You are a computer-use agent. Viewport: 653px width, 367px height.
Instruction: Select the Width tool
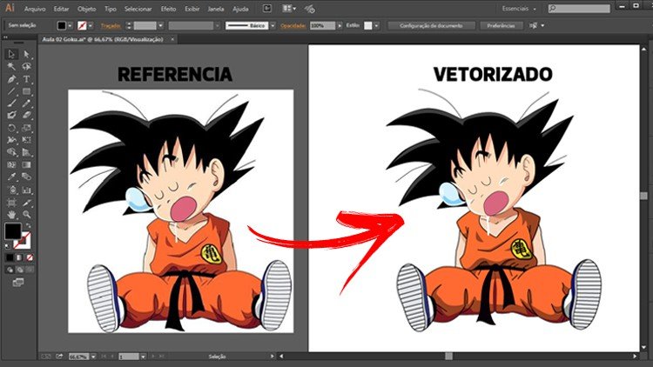11,140
